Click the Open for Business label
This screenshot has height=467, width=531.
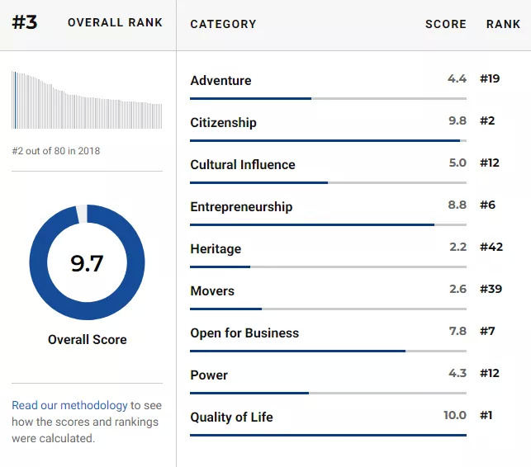[x=244, y=333]
